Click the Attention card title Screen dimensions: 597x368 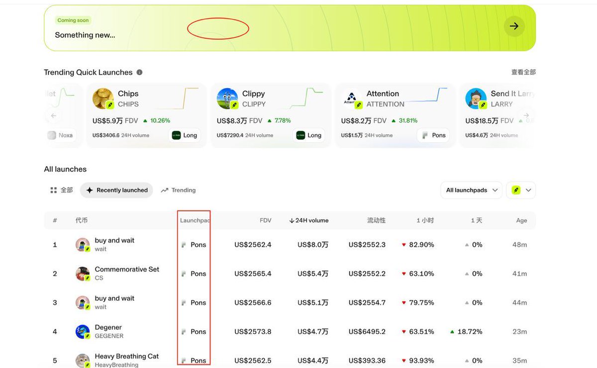[383, 93]
